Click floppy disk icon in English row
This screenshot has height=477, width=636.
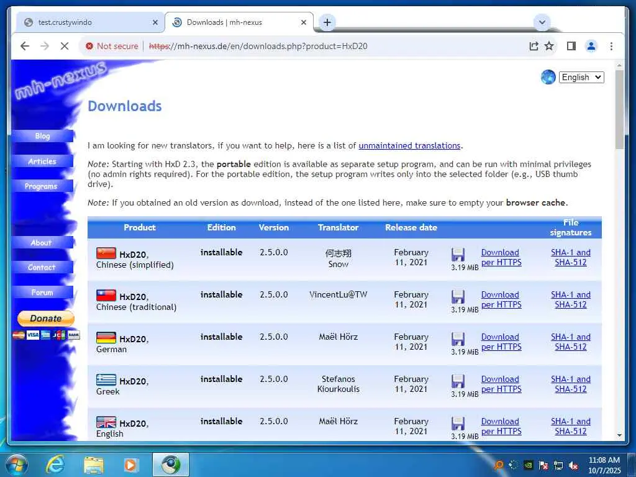click(x=458, y=424)
